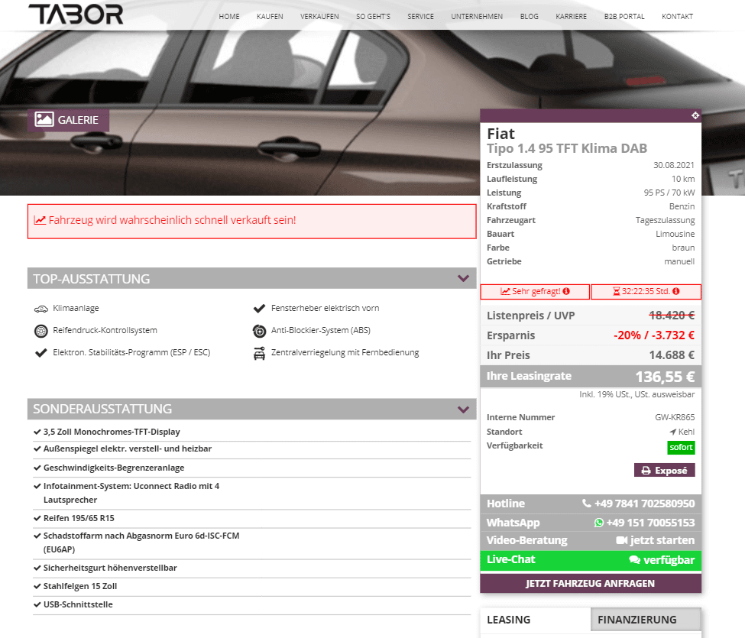Image resolution: width=745 pixels, height=638 pixels.
Task: Open the GALERIE button
Action: (69, 120)
